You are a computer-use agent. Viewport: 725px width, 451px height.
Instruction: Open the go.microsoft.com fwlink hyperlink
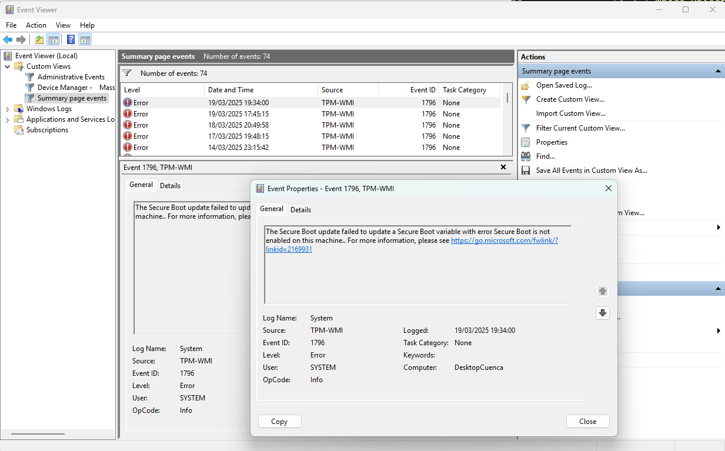(505, 240)
